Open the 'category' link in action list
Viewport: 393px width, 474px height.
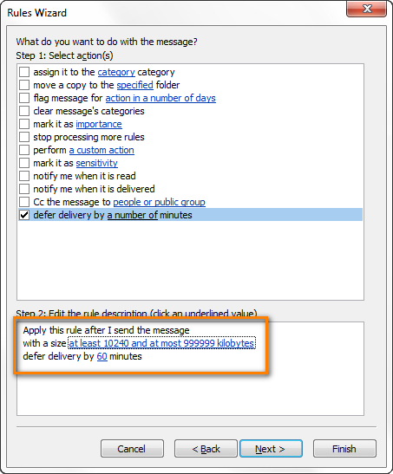click(116, 72)
